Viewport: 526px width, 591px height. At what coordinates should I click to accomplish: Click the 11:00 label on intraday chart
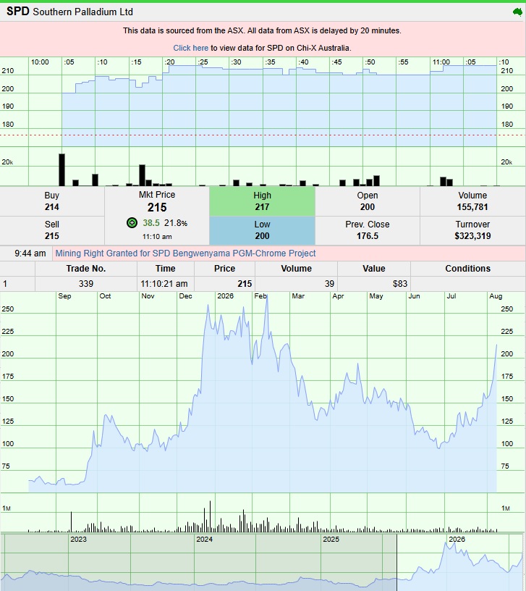tap(441, 62)
